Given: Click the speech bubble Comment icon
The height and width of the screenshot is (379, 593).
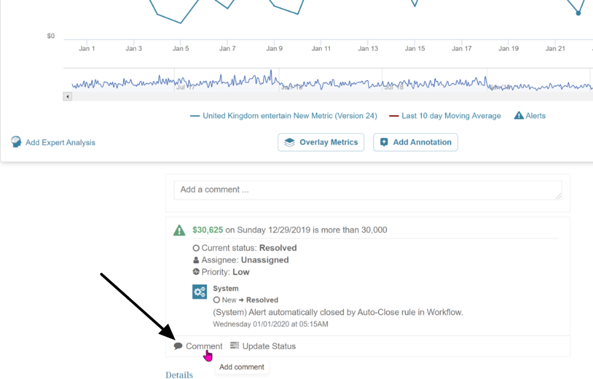Looking at the screenshot, I should 178,346.
